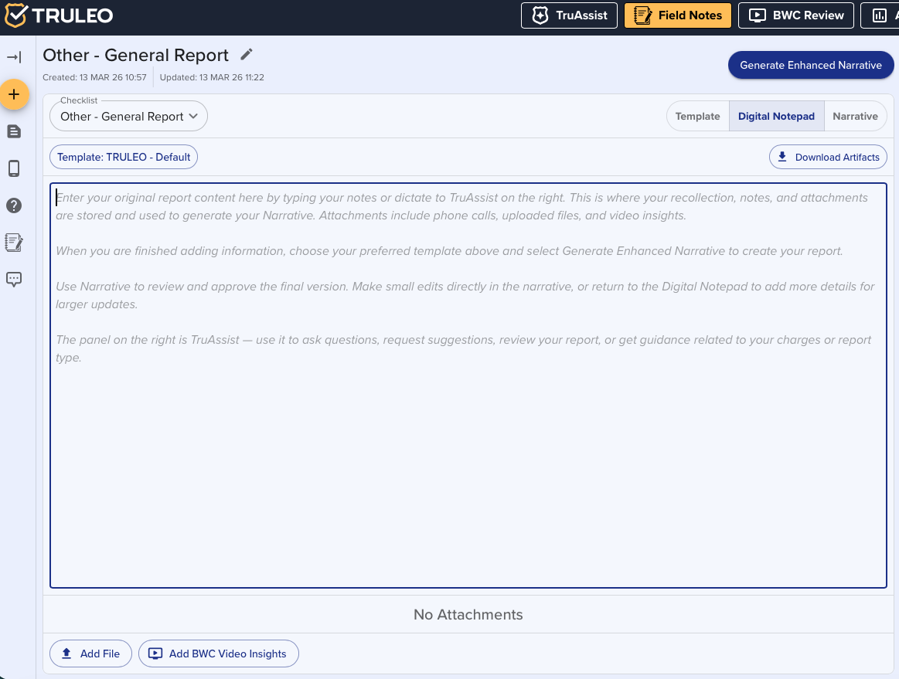This screenshot has height=679, width=899.
Task: Open the TruAssist section
Action: click(x=569, y=15)
